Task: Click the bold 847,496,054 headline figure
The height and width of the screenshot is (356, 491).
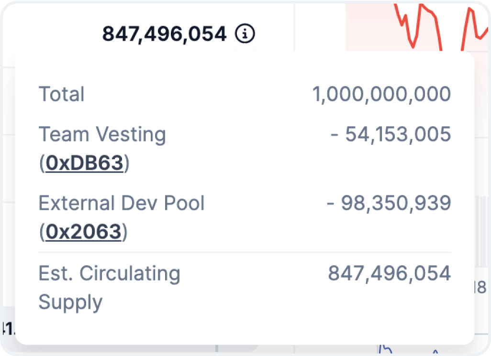Action: coord(164,34)
